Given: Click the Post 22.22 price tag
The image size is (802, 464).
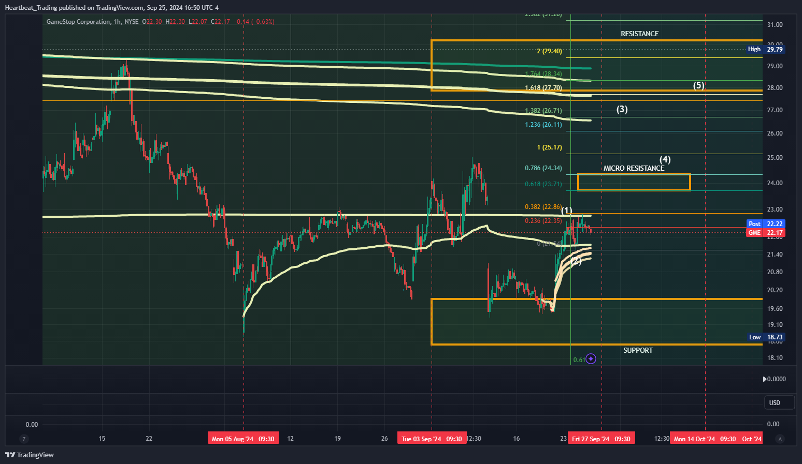Looking at the screenshot, I should pyautogui.click(x=766, y=223).
